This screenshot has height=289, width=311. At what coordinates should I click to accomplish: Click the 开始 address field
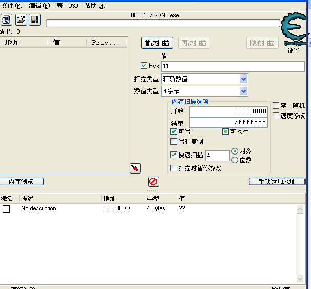[x=228, y=111]
